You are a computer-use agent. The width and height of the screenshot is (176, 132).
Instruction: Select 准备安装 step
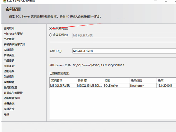[x=9, y=104]
